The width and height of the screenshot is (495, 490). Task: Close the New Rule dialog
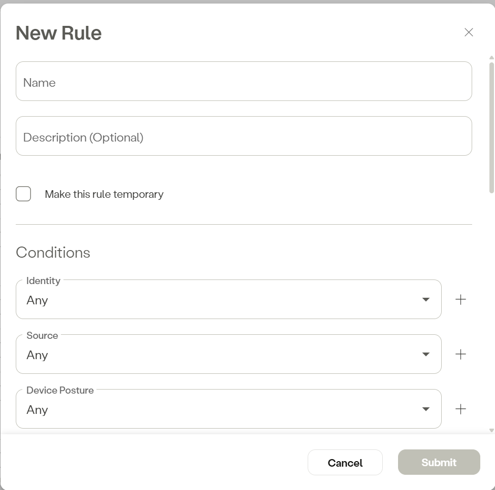click(469, 32)
